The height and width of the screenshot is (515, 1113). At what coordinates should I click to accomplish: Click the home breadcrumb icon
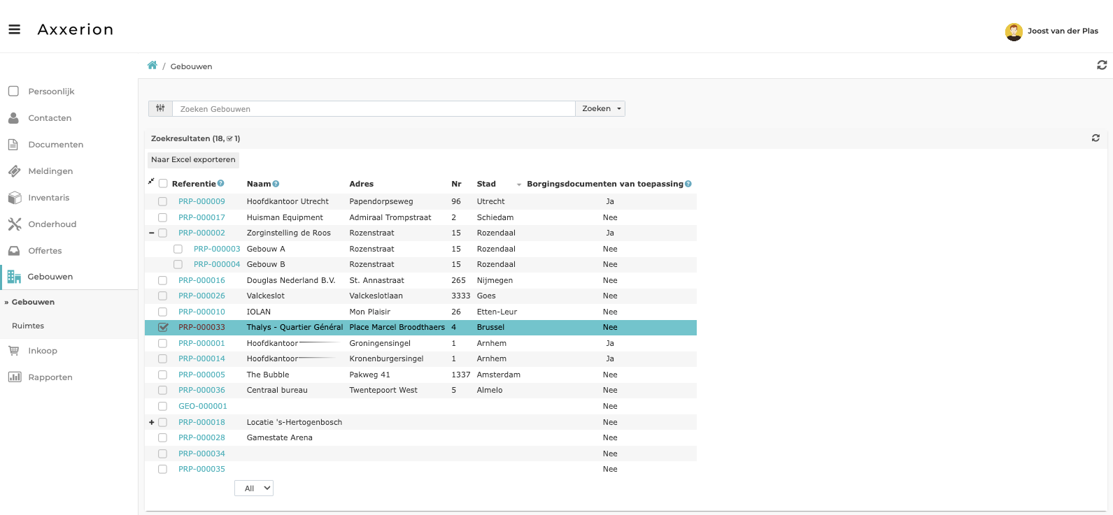(153, 66)
